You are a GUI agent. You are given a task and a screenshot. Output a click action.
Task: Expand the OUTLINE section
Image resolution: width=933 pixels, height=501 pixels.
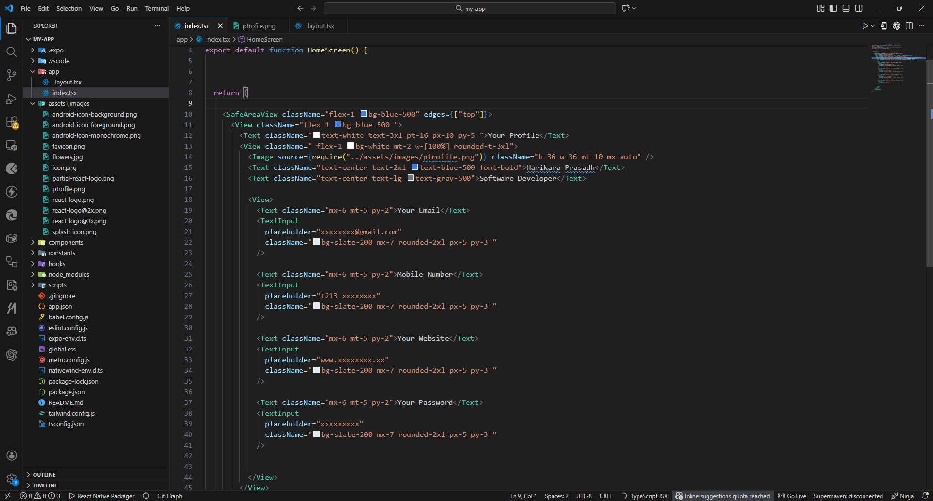coord(44,475)
